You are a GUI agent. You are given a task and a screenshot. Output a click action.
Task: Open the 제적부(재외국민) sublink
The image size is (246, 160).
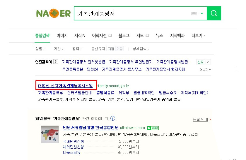[x=194, y=93]
